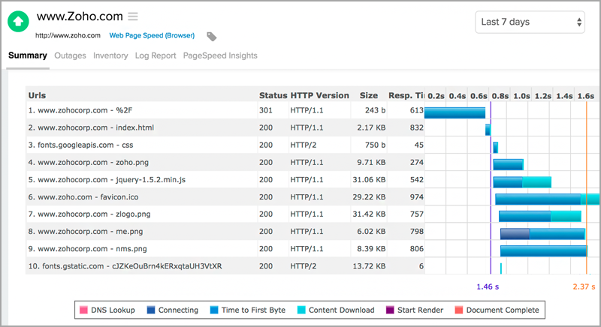
Task: Go to the Inventory tab
Action: point(110,55)
